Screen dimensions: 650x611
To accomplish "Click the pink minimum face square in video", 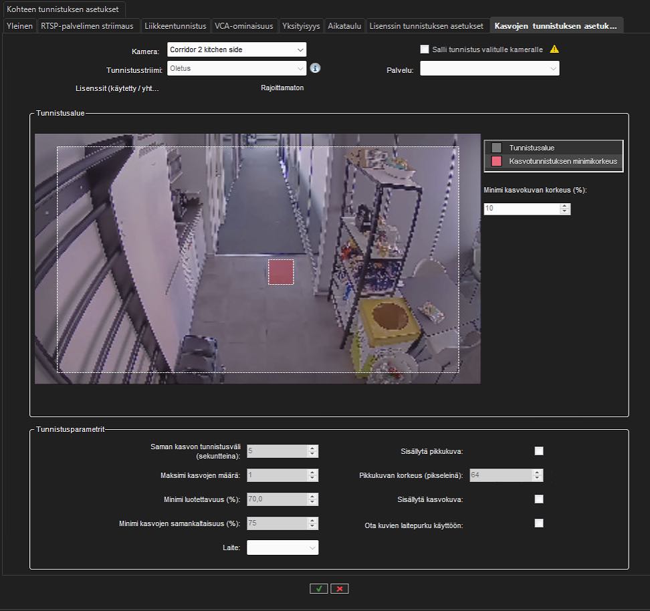I will tap(281, 272).
